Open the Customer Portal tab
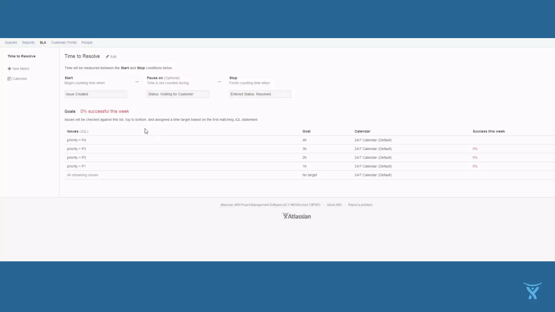 coord(64,43)
